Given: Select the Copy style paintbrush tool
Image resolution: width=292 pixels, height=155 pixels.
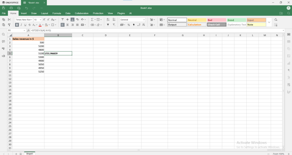Looking at the screenshot, I should [x=9, y=25].
